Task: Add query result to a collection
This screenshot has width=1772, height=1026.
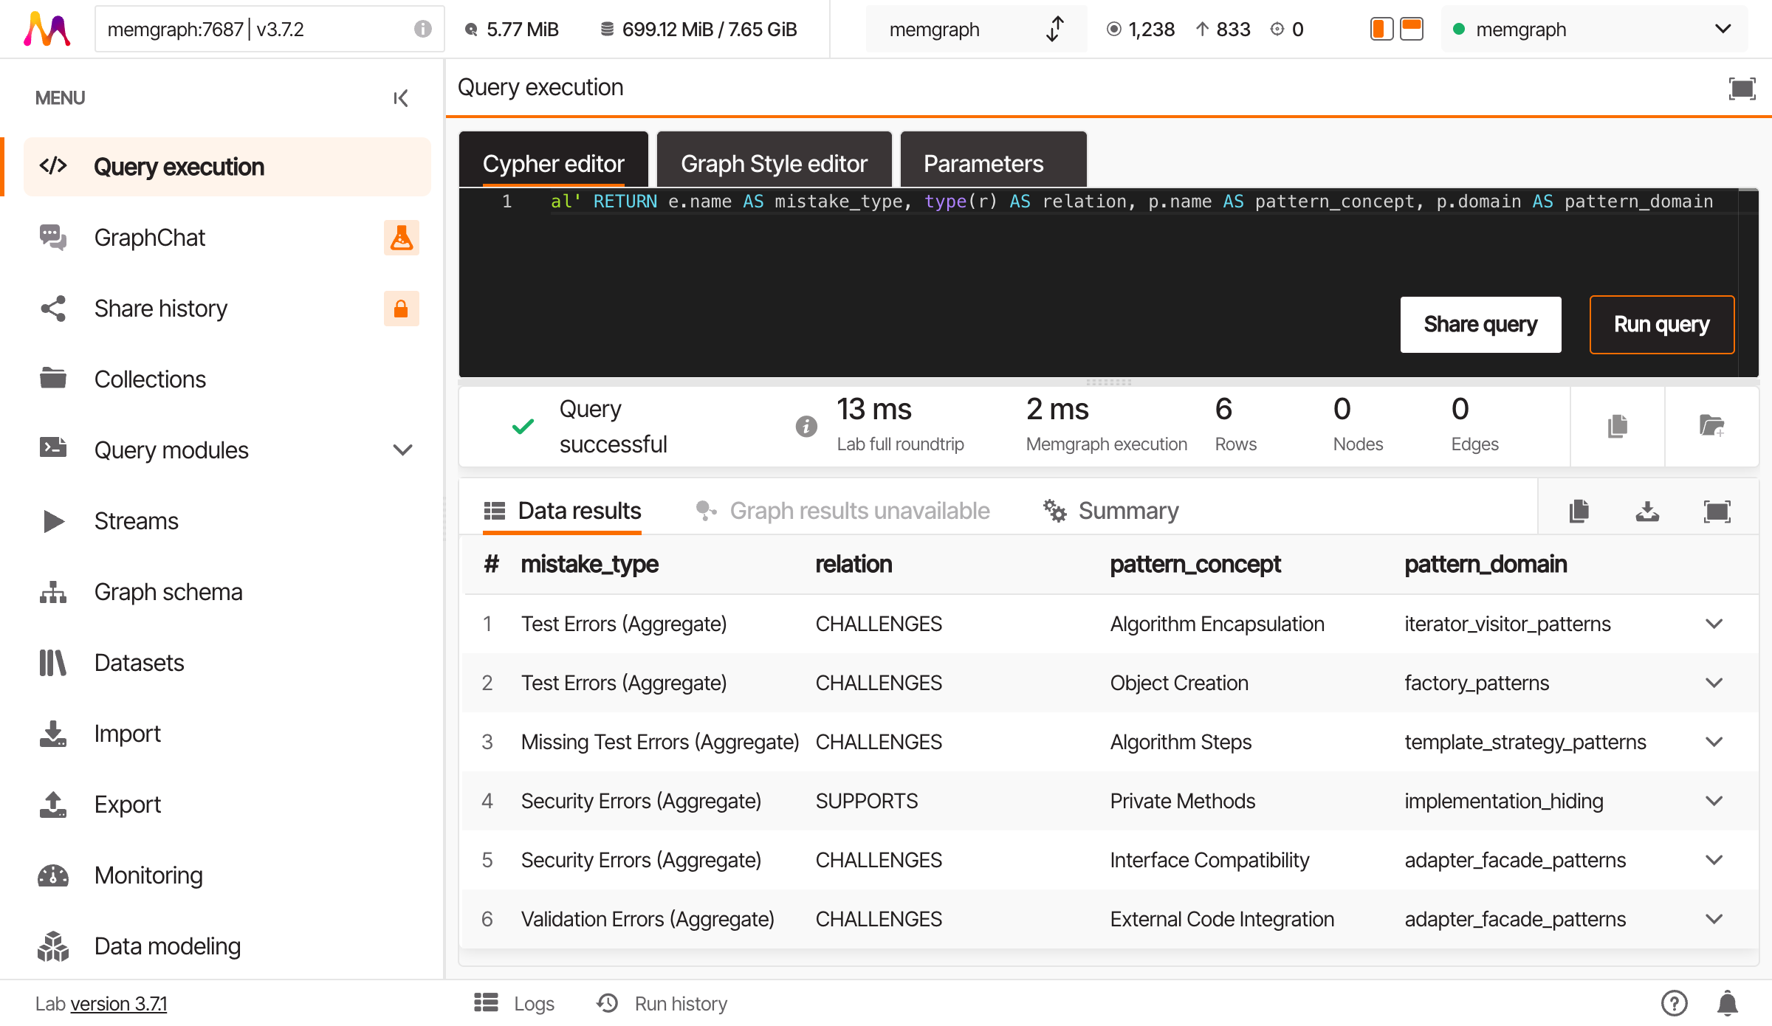Action: click(x=1711, y=427)
